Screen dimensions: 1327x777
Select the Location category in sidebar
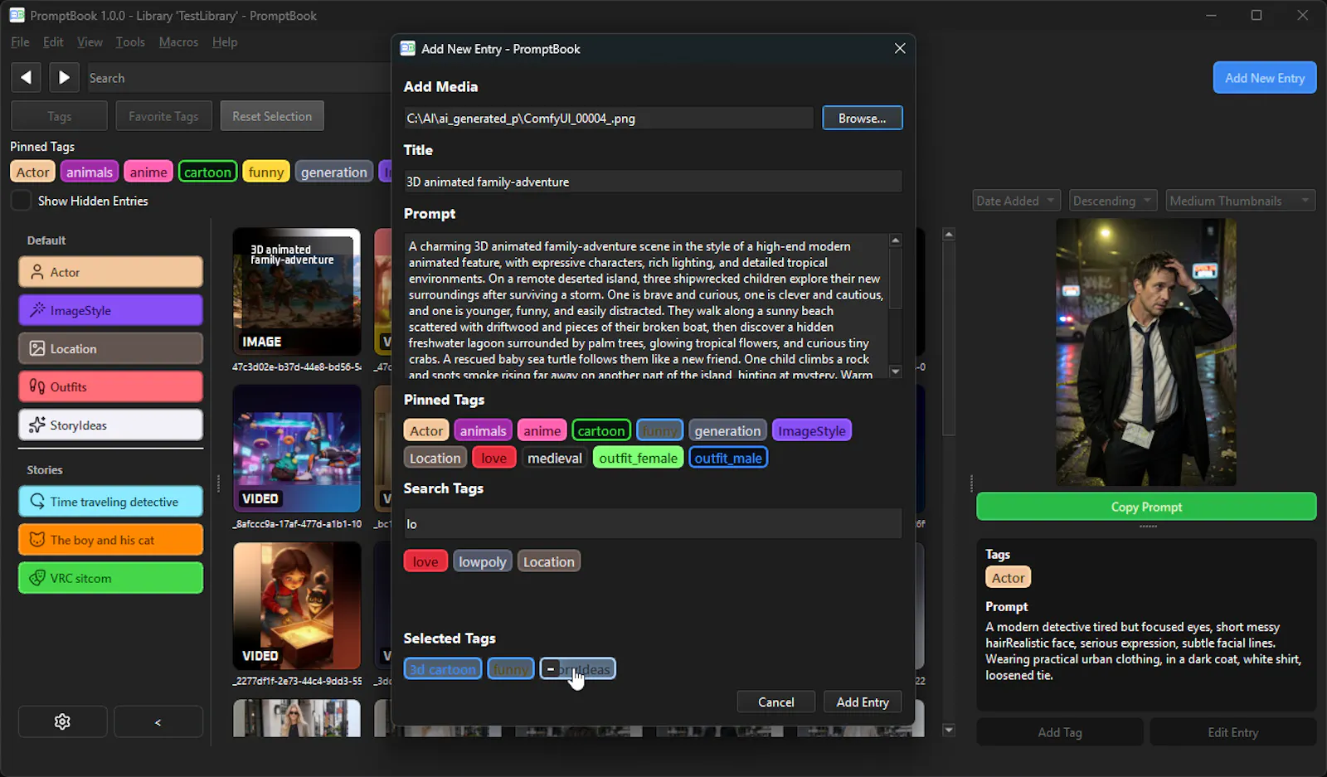click(110, 348)
